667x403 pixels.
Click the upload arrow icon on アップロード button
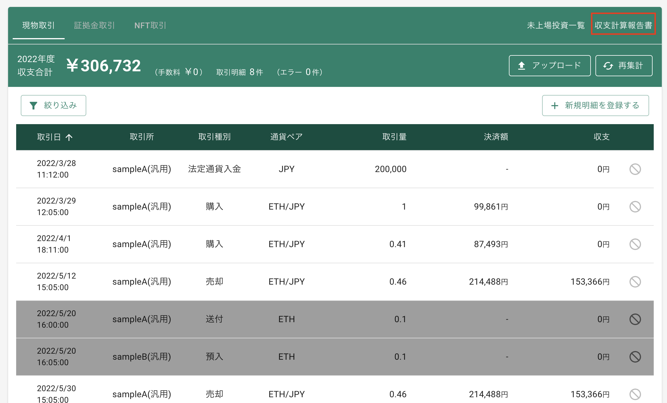[522, 65]
